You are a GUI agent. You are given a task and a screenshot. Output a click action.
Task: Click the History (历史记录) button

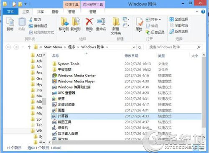tap(155, 32)
